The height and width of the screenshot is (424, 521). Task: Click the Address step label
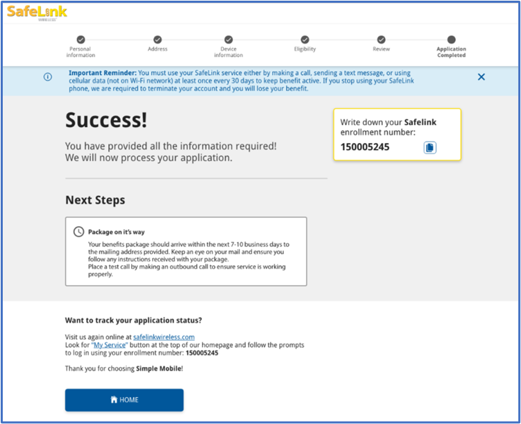(157, 49)
